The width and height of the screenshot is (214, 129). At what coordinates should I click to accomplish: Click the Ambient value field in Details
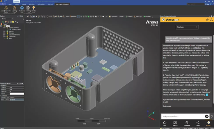point(17,88)
